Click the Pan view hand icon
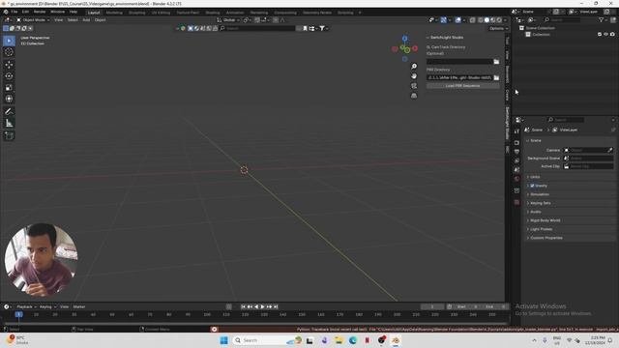This screenshot has height=348, width=619. pyautogui.click(x=414, y=76)
